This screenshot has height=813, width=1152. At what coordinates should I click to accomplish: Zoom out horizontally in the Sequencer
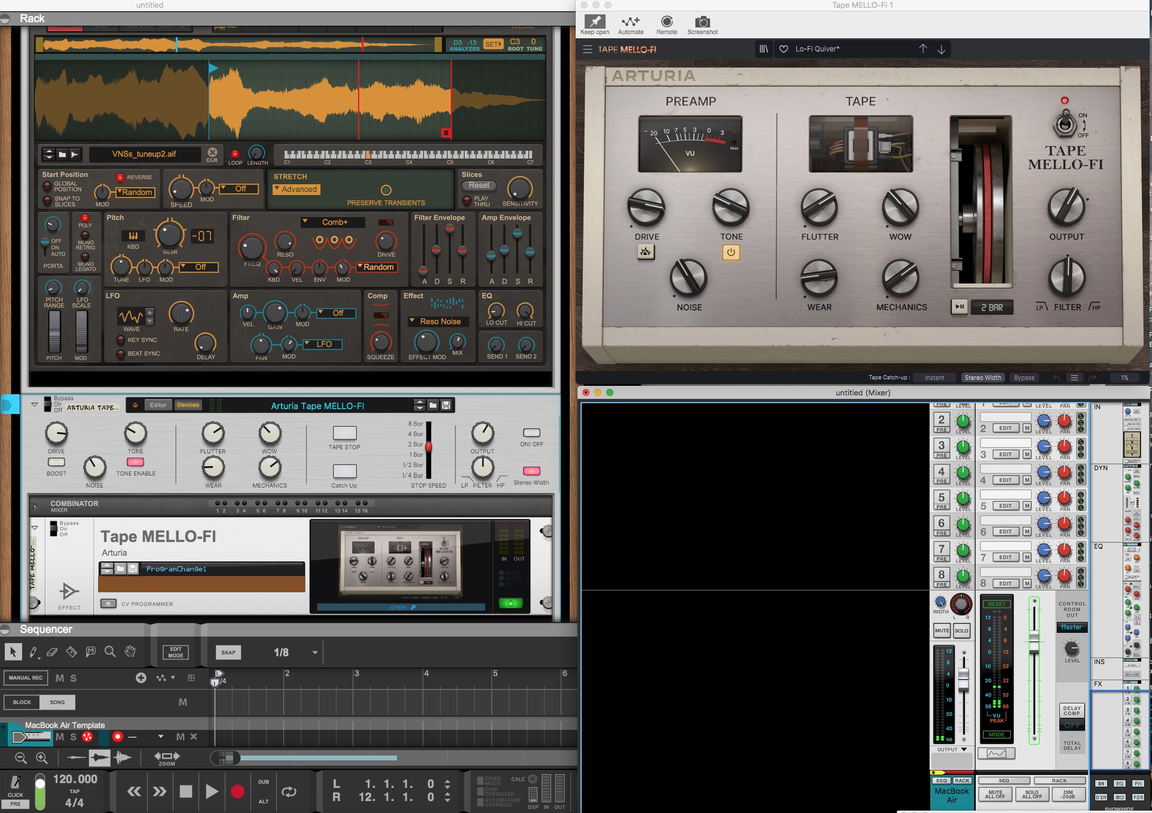click(21, 758)
